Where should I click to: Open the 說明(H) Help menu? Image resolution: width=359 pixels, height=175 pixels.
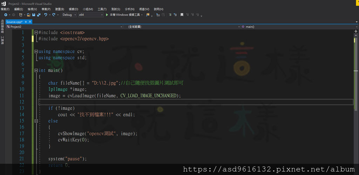pos(159,9)
